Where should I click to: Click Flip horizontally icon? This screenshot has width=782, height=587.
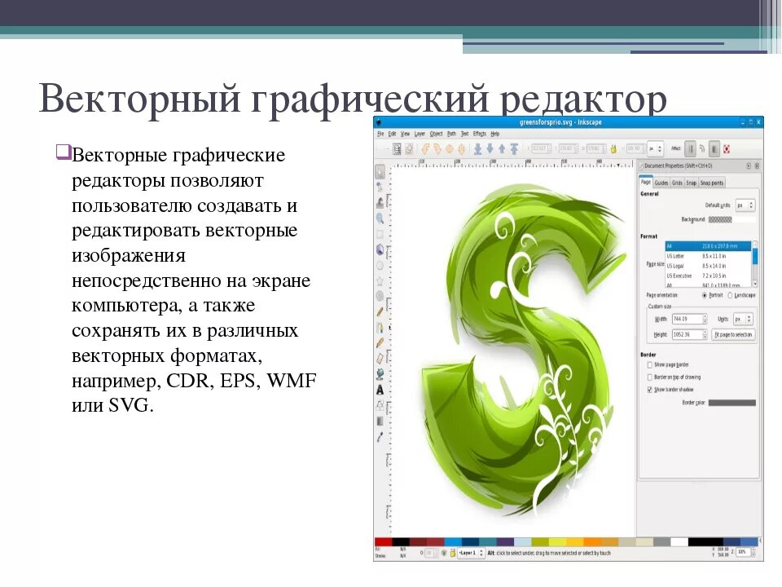[x=450, y=148]
